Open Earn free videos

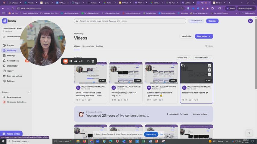coord(14,76)
